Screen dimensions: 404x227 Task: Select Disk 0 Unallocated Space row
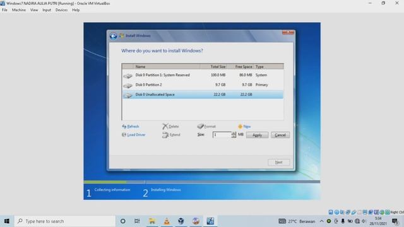coord(203,95)
